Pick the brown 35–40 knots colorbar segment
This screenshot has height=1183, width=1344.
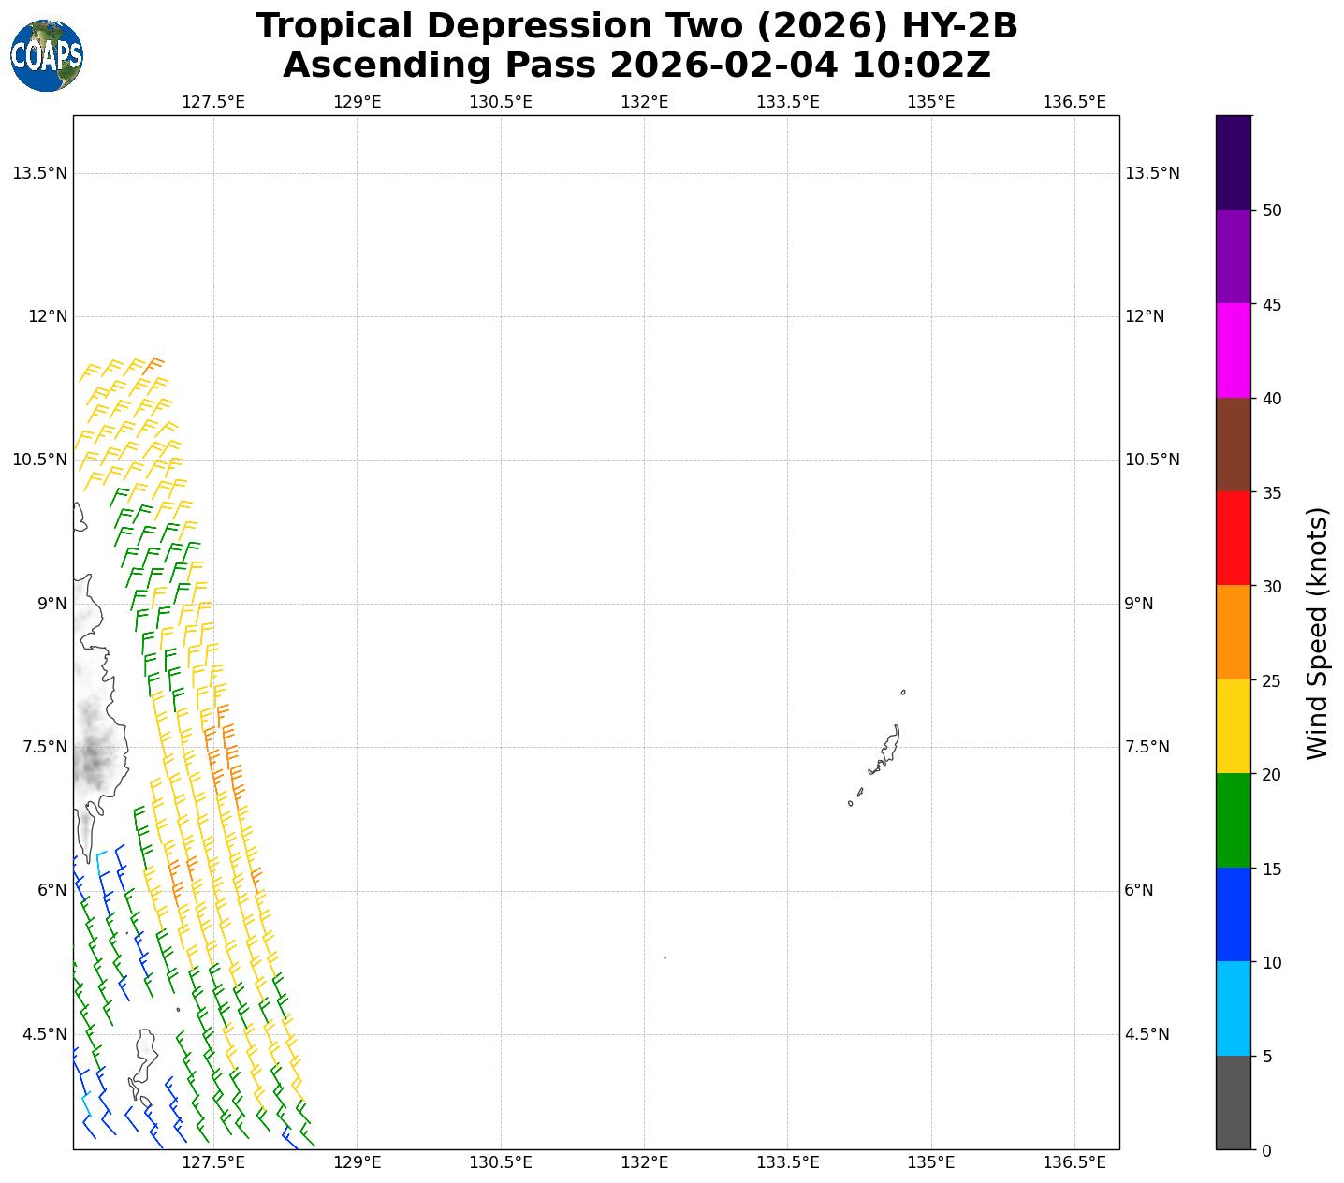[1233, 445]
